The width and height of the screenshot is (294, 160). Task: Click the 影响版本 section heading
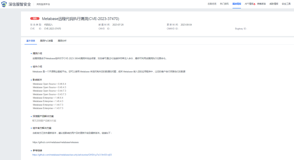37,80
